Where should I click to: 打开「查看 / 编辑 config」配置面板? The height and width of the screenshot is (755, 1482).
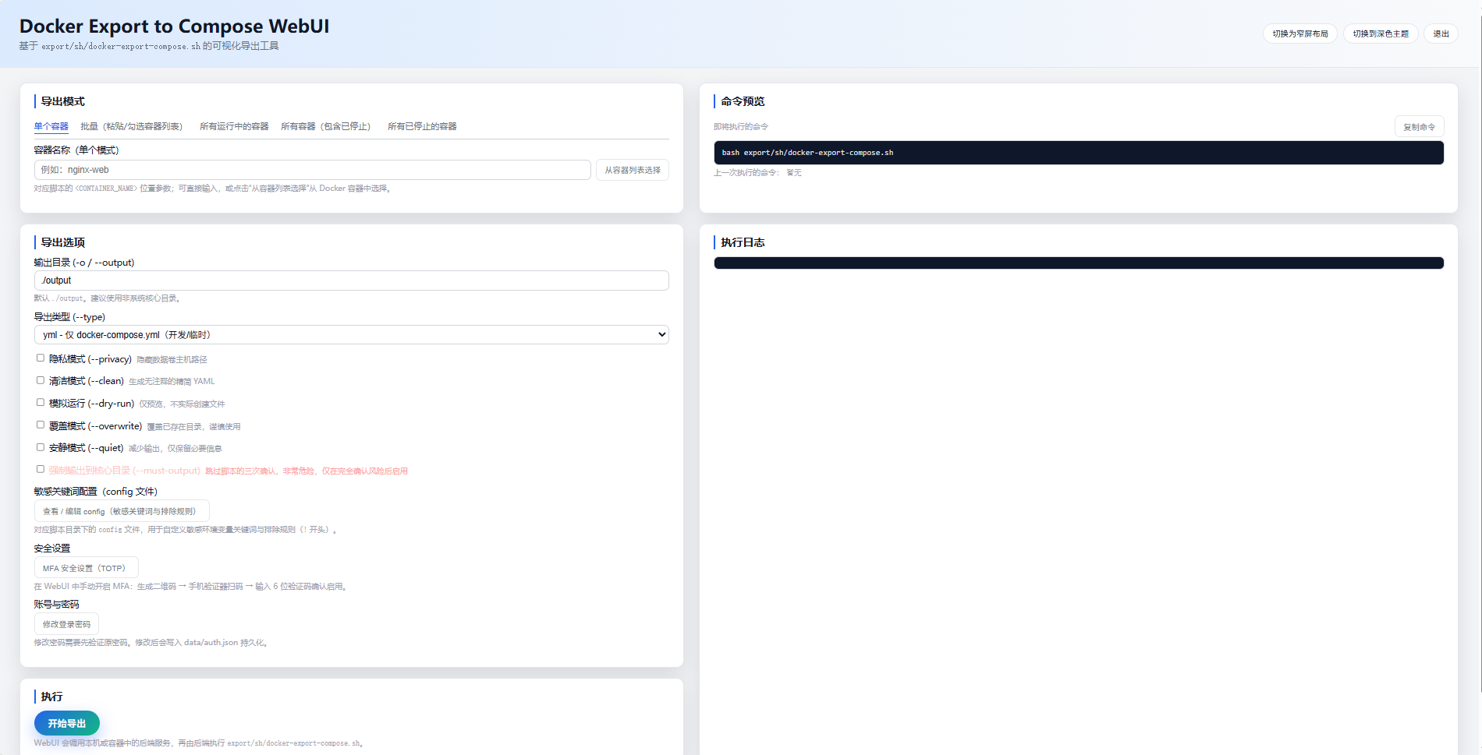pos(121,510)
